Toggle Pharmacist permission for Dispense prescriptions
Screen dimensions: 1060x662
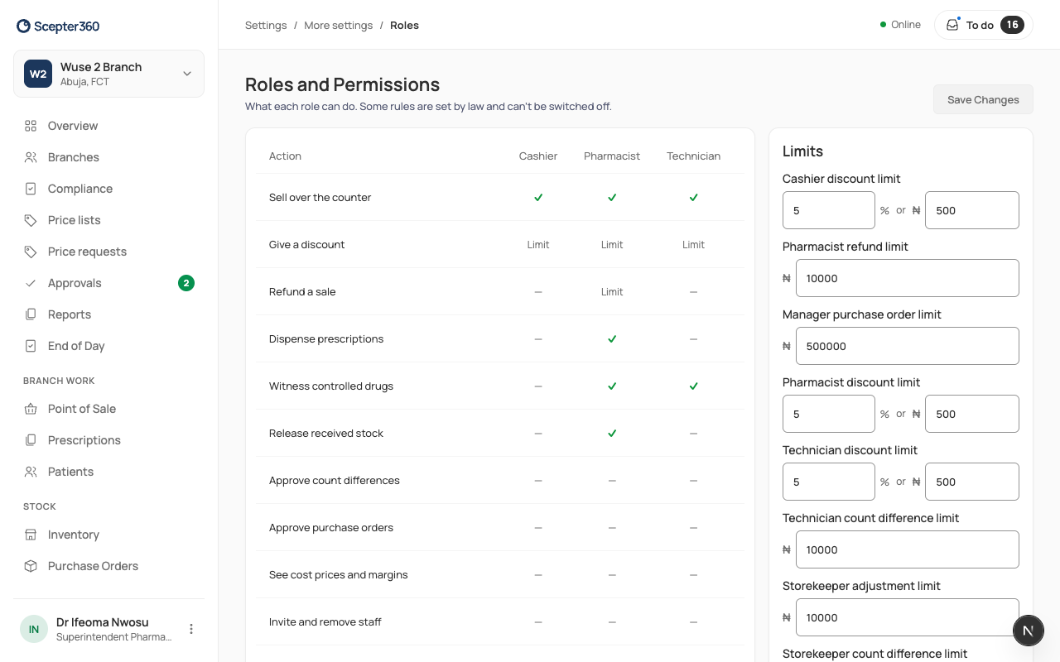tap(612, 338)
